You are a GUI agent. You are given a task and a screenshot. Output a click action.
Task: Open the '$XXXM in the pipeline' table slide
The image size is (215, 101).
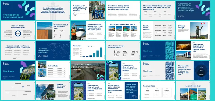158,30
